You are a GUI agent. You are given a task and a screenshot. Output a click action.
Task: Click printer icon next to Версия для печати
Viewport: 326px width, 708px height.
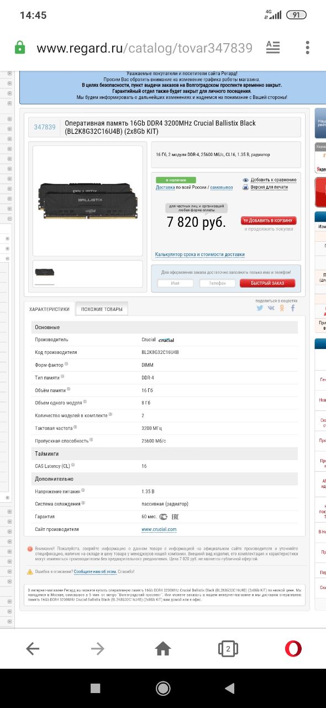(x=245, y=187)
